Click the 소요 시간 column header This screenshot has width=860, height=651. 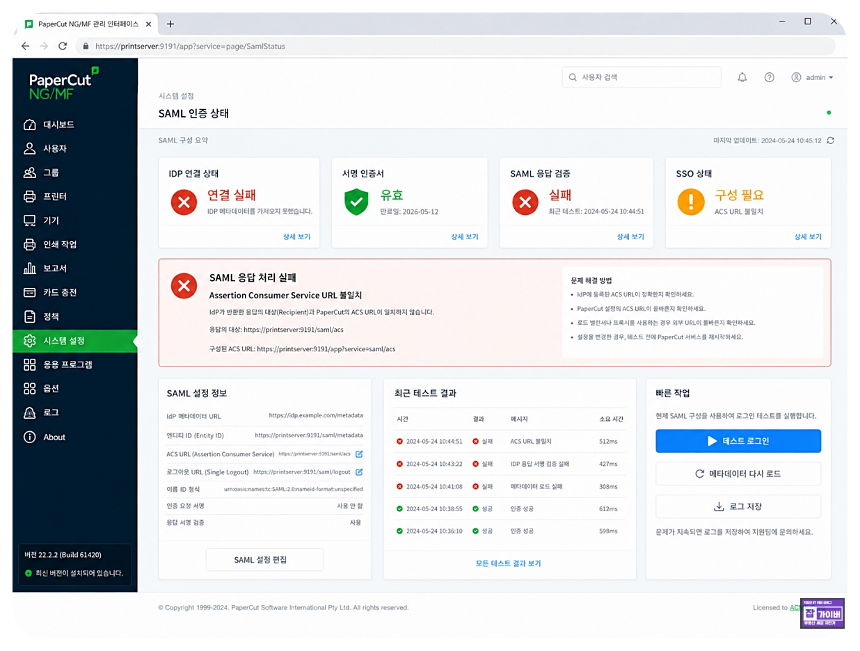(x=612, y=419)
